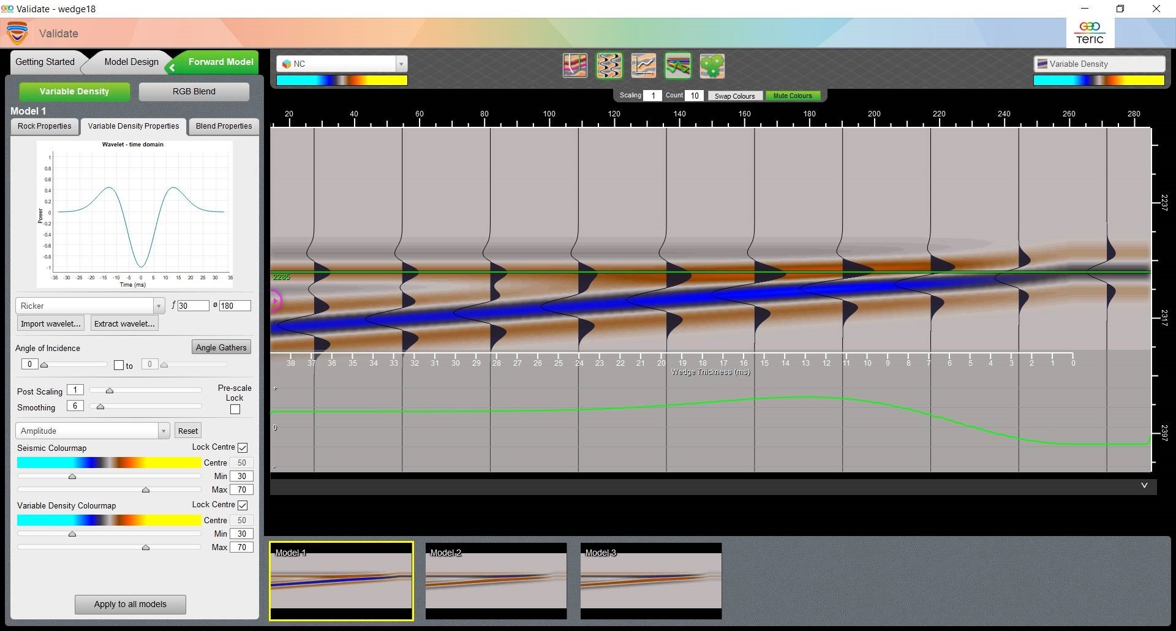Toggle the green amplitude curve overlay icon

(677, 66)
